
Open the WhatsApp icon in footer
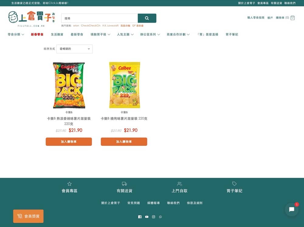pos(160,217)
